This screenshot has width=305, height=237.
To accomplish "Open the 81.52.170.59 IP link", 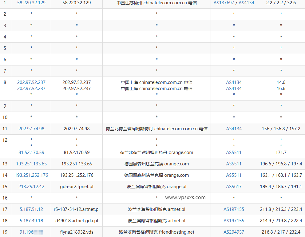I will tap(31, 152).
